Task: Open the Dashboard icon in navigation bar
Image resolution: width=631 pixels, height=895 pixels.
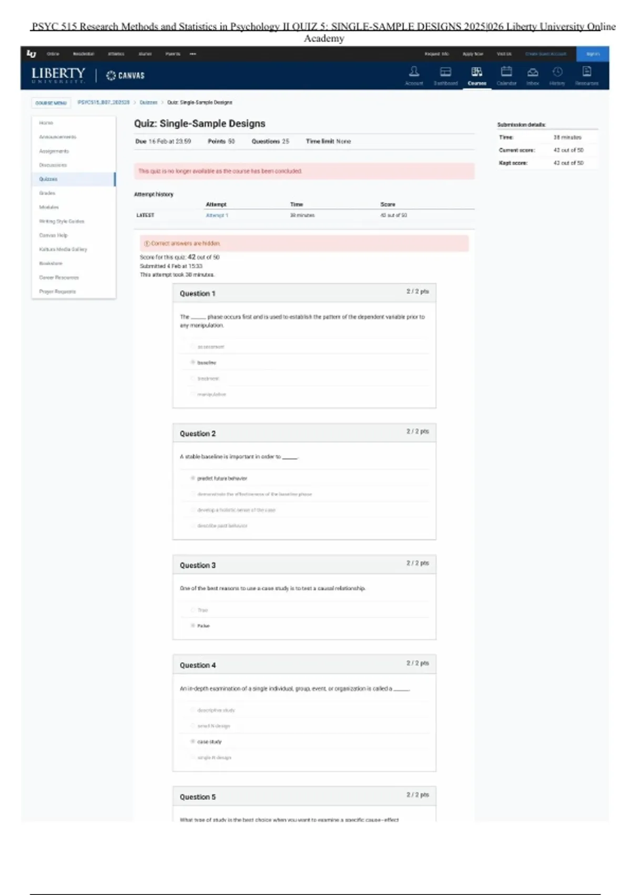Action: pyautogui.click(x=445, y=72)
